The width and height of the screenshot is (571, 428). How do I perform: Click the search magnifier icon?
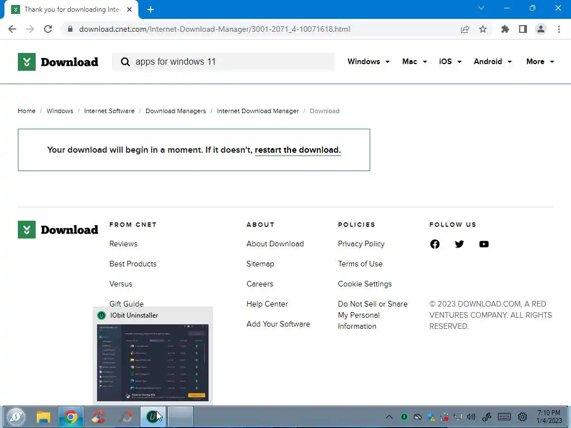[125, 62]
